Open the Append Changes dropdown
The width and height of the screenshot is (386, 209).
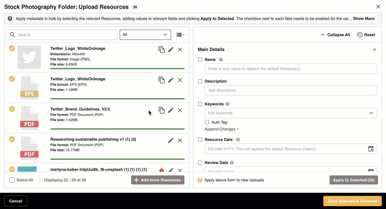[x=222, y=129]
